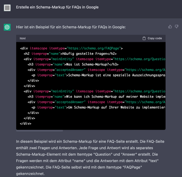Click the thumbs down feedback icon
This screenshot has height=177, width=182.
coord(177,26)
